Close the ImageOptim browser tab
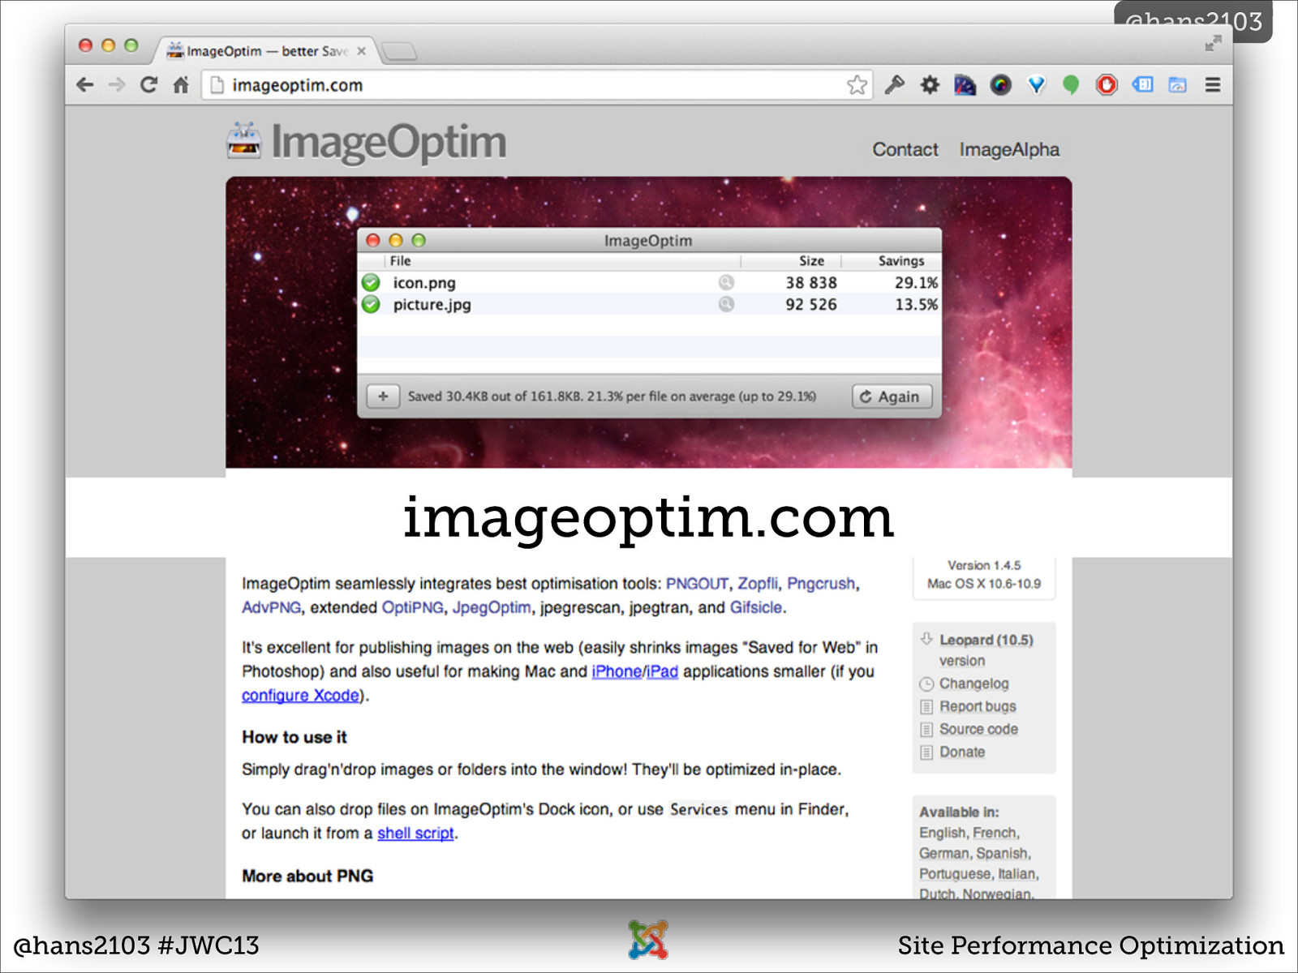The width and height of the screenshot is (1298, 973). [x=361, y=51]
